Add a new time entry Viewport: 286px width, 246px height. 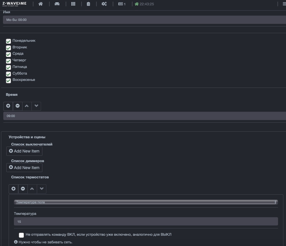coord(8,106)
